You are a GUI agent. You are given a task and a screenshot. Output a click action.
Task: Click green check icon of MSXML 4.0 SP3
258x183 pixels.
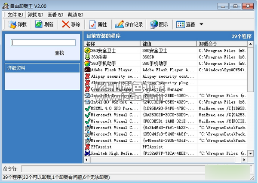(x=87, y=108)
